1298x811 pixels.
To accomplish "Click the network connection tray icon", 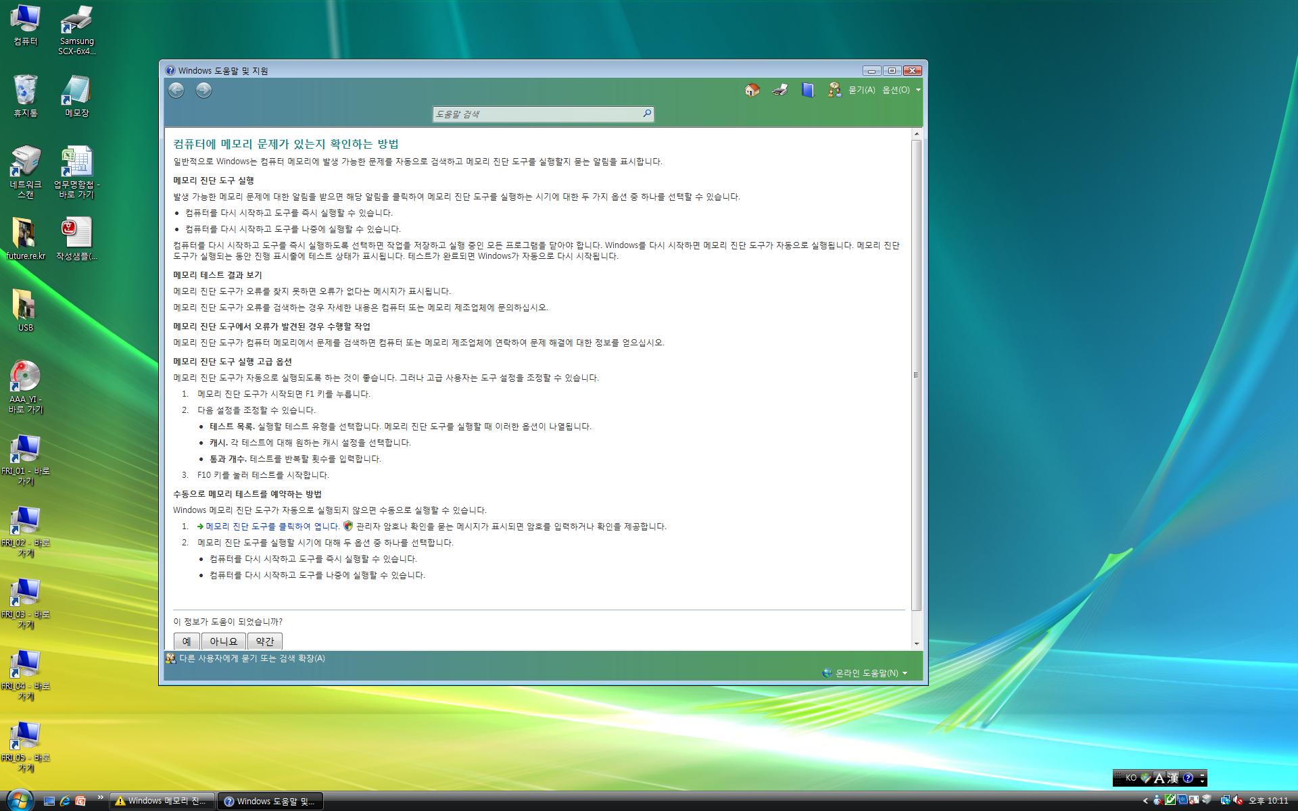I will (x=1225, y=800).
